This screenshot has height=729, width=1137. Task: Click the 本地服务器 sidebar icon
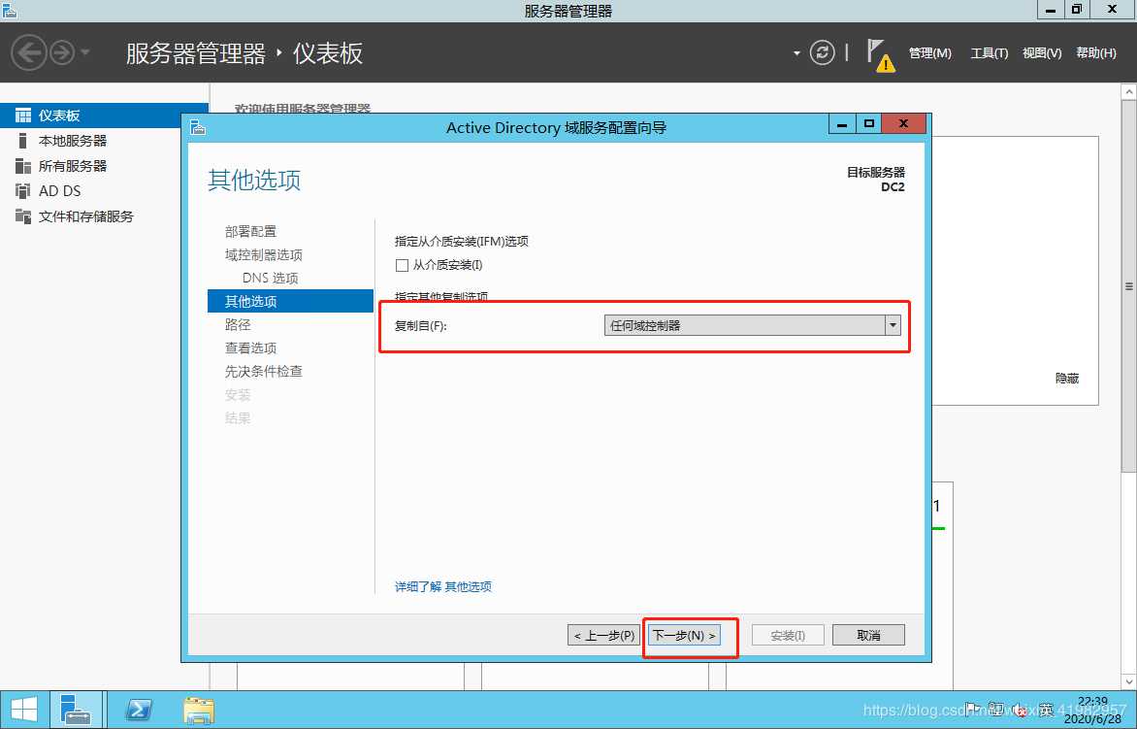coord(22,141)
